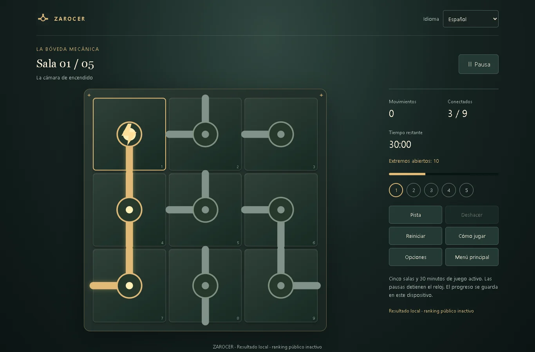Rotate the lightning source node in tile 1
The image size is (535, 352).
129,134
